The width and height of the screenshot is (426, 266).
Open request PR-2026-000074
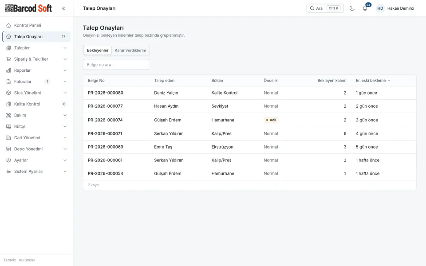[105, 120]
